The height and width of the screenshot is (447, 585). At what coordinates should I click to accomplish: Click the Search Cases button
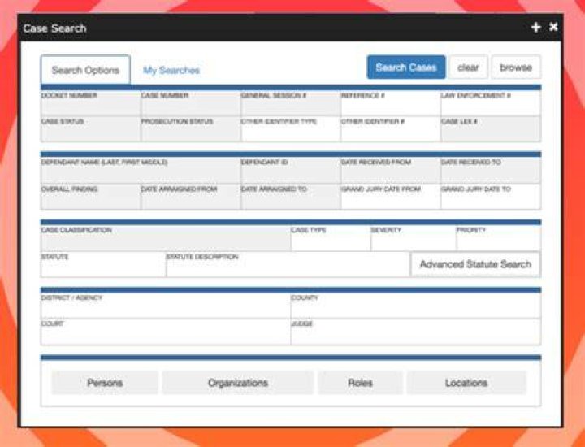[x=406, y=67]
